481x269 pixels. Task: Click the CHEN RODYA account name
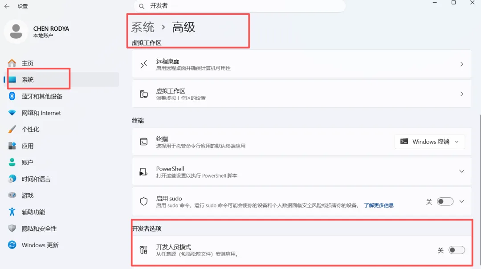(x=51, y=29)
